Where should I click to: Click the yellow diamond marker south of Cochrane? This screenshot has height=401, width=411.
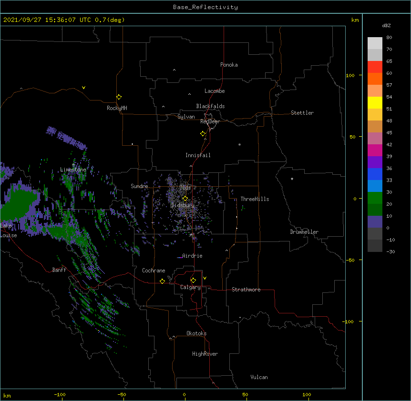162,281
